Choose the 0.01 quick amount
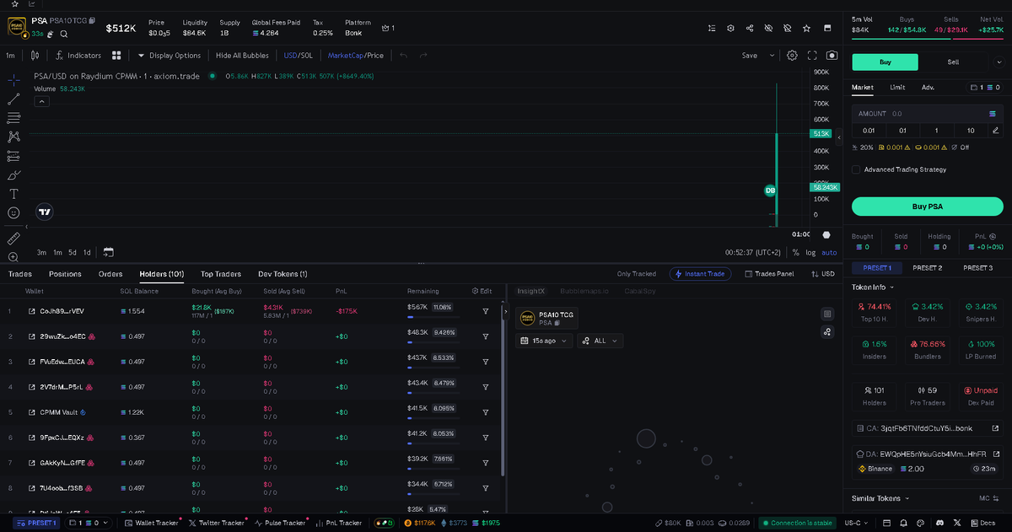The image size is (1012, 532). click(x=869, y=130)
